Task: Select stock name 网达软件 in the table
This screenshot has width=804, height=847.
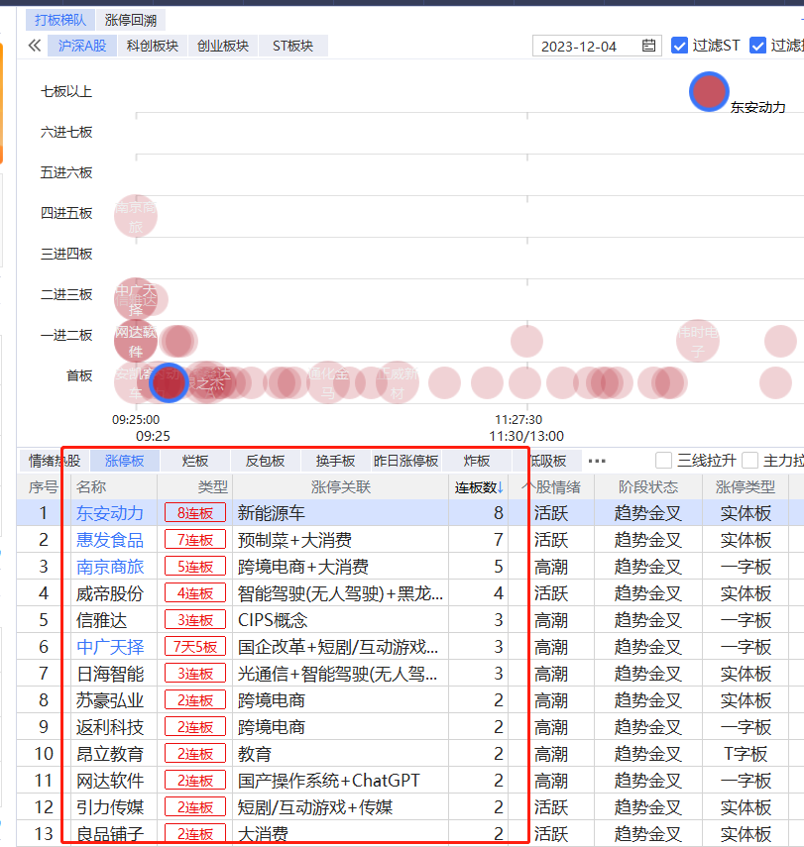Action: pos(110,781)
